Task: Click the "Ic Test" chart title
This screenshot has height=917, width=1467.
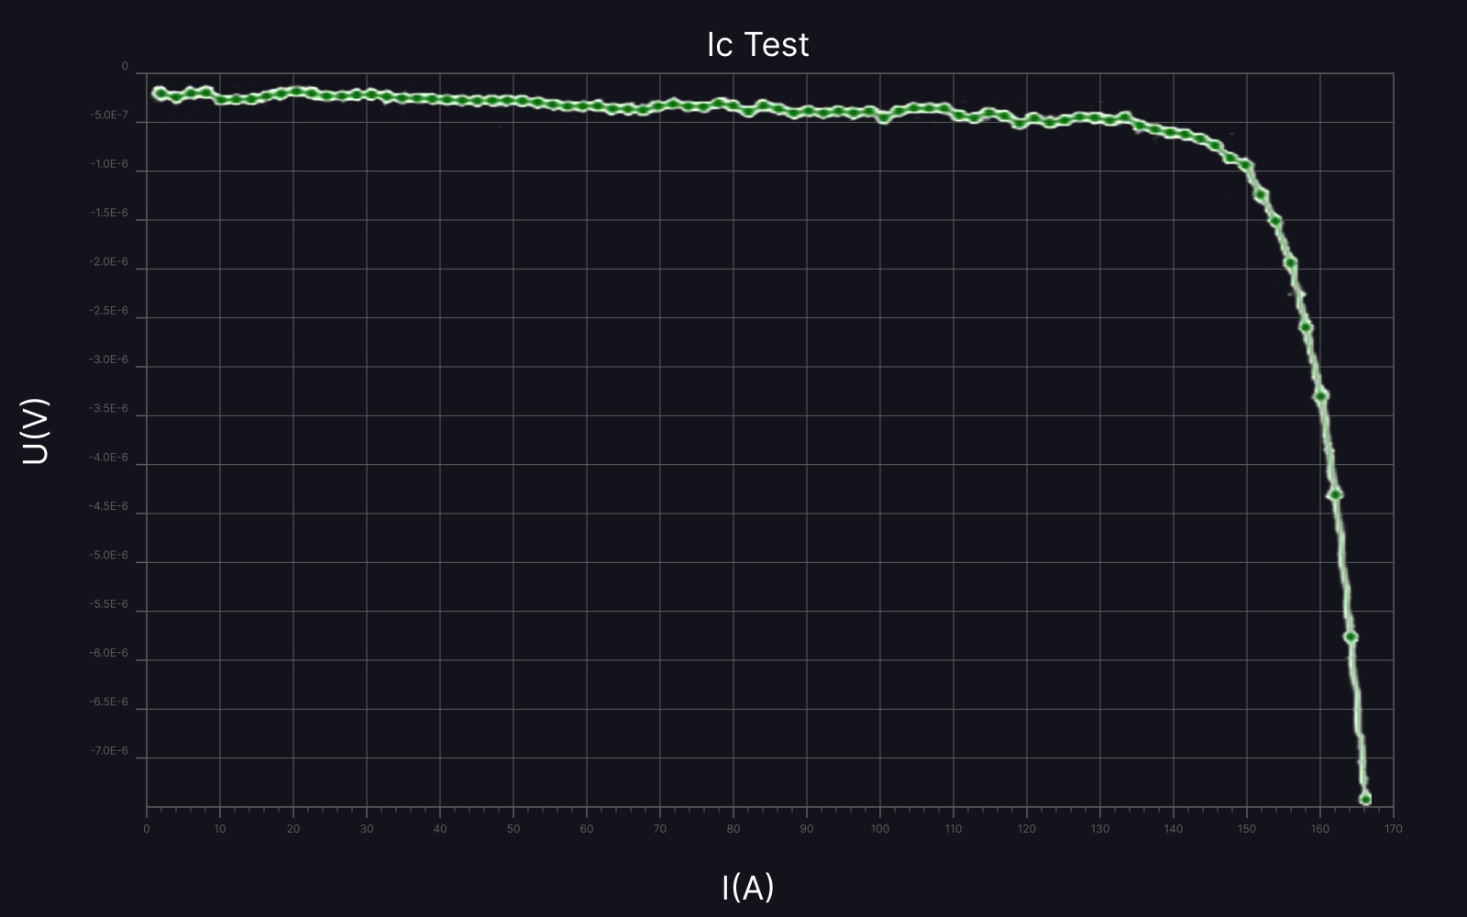Action: [757, 44]
